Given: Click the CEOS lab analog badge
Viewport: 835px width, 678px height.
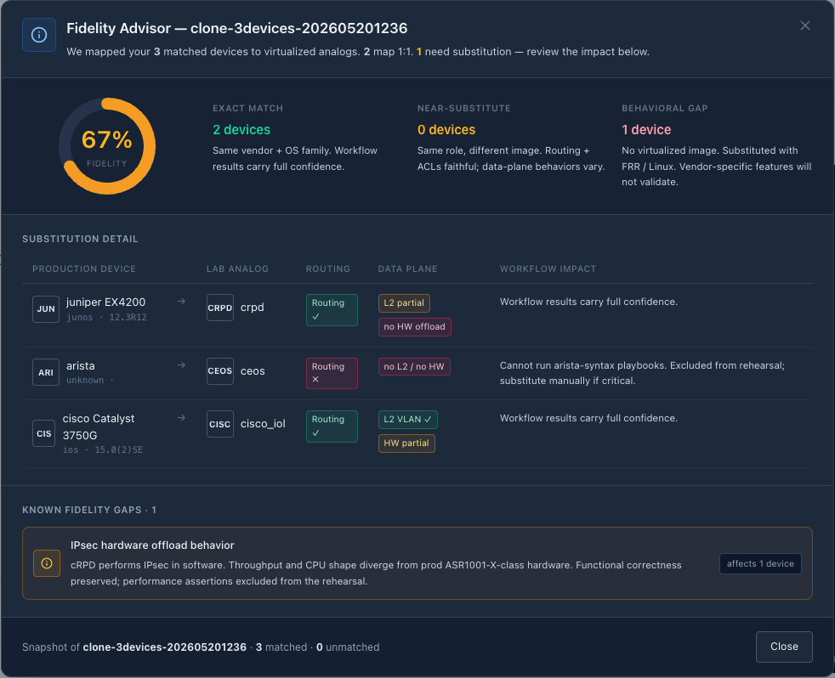Looking at the screenshot, I should [220, 371].
